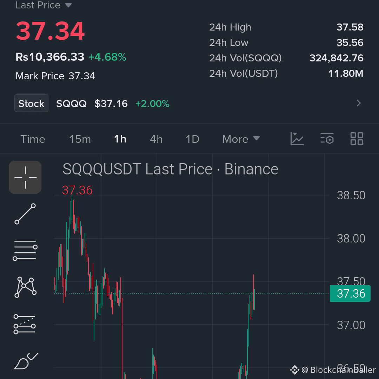379x379 pixels.
Task: Click the 37.34 last price
Action: coord(50,31)
